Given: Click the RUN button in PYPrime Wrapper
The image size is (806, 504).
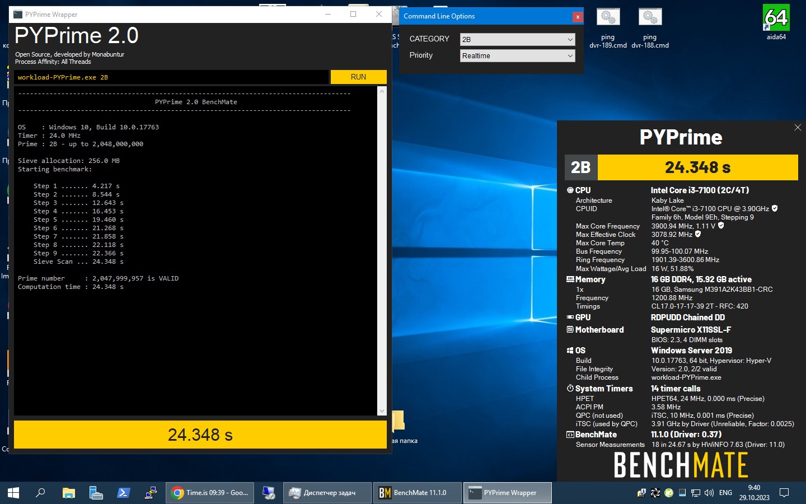Looking at the screenshot, I should pos(358,77).
